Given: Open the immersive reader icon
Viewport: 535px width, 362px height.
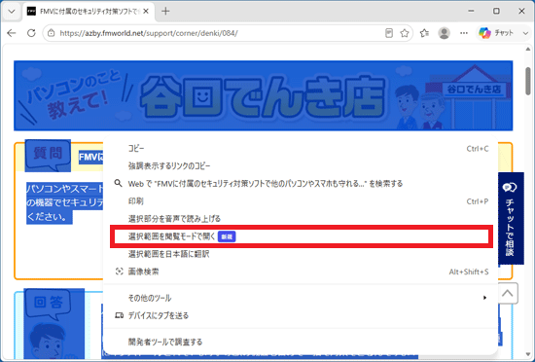Looking at the screenshot, I should (x=389, y=33).
